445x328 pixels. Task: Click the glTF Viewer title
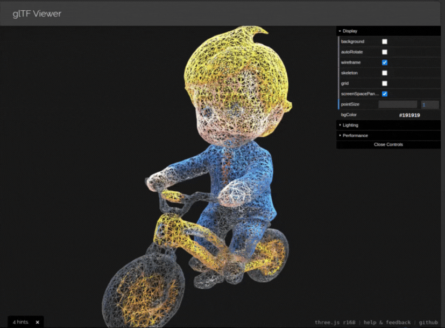[37, 13]
